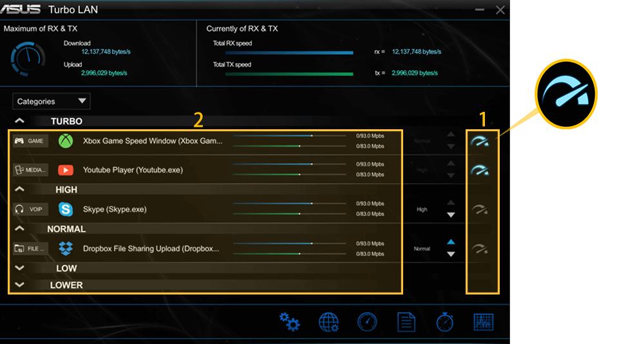Open the speedometer gauge icon in bottom toolbar
The height and width of the screenshot is (344, 644).
pos(367,322)
